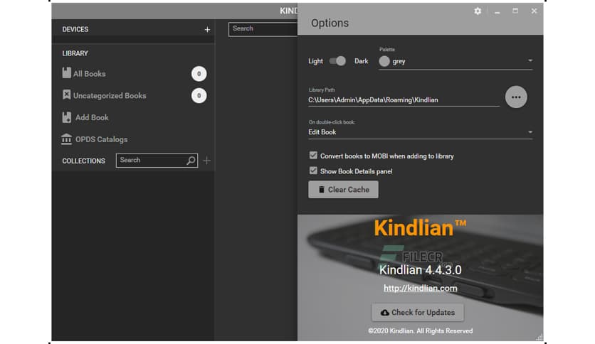Click the Uncategorized Books count badge
595x344 pixels.
click(199, 96)
